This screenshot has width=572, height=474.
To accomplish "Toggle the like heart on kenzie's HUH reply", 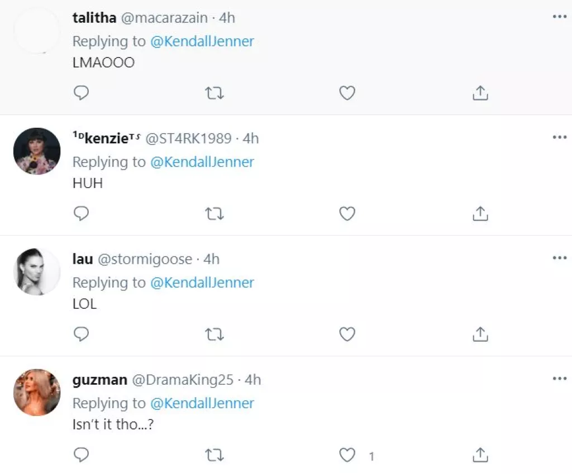I will [347, 214].
